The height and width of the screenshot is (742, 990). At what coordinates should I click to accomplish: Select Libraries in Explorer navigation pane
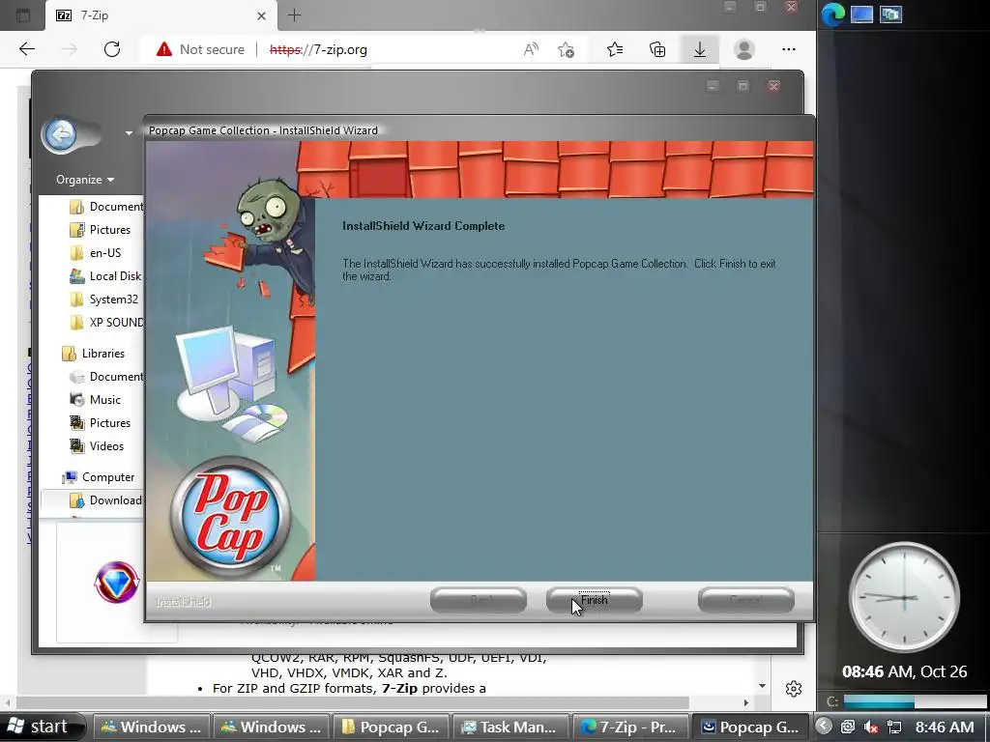pyautogui.click(x=94, y=354)
